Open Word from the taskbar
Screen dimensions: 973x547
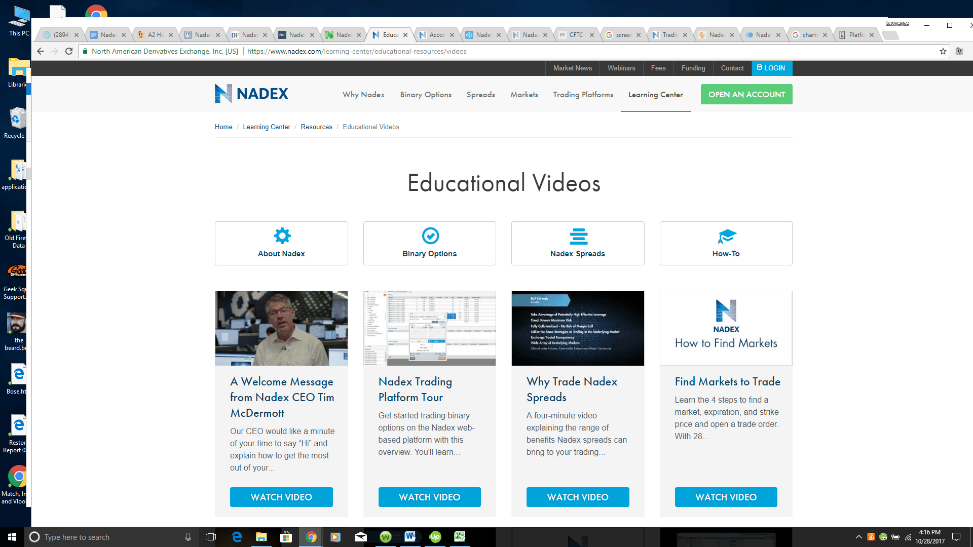pyautogui.click(x=410, y=536)
